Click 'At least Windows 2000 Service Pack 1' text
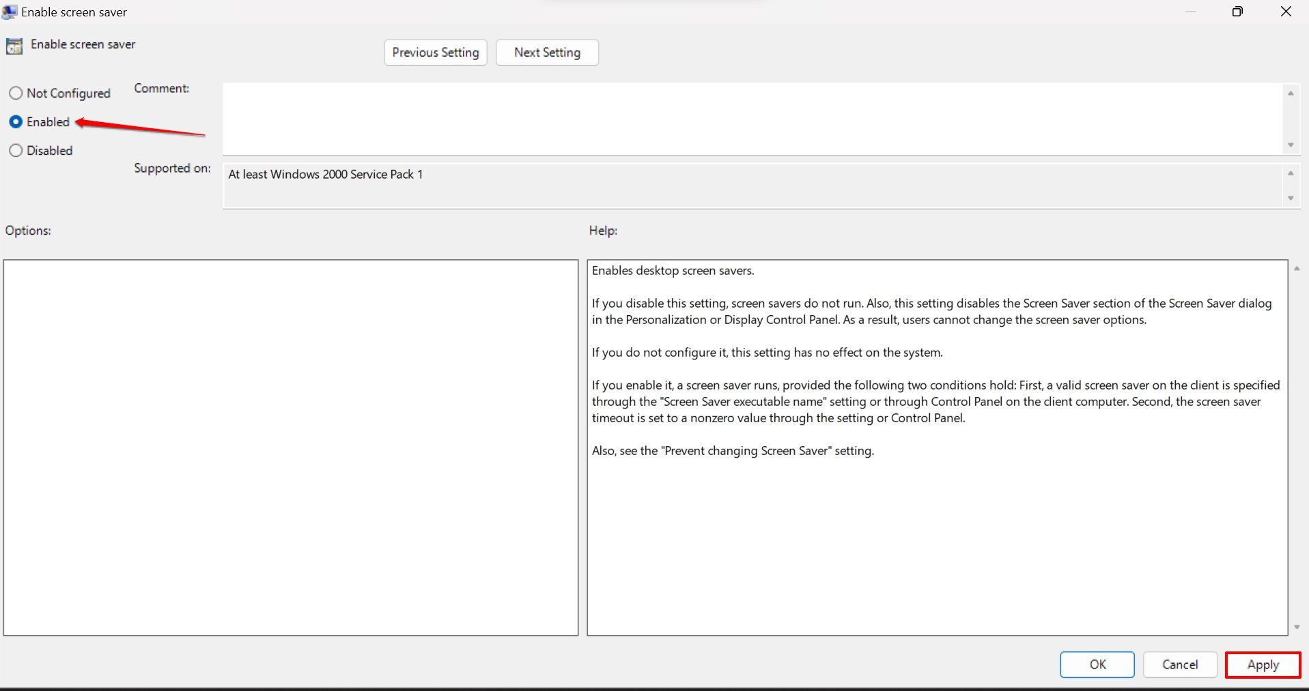The width and height of the screenshot is (1309, 691). [326, 175]
